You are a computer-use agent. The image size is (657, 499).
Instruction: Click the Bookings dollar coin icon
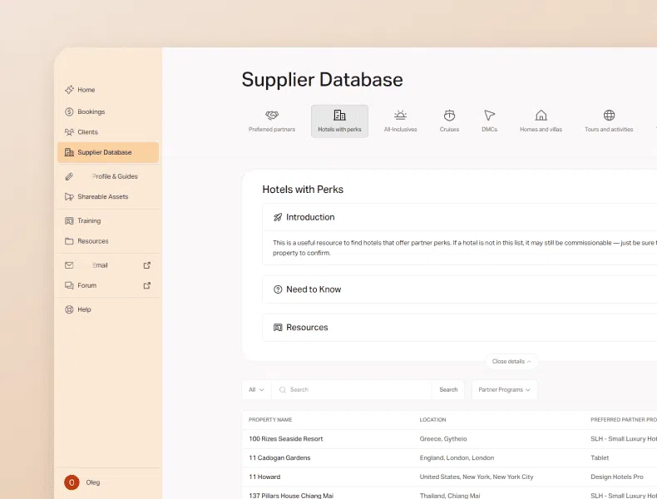pyautogui.click(x=69, y=111)
